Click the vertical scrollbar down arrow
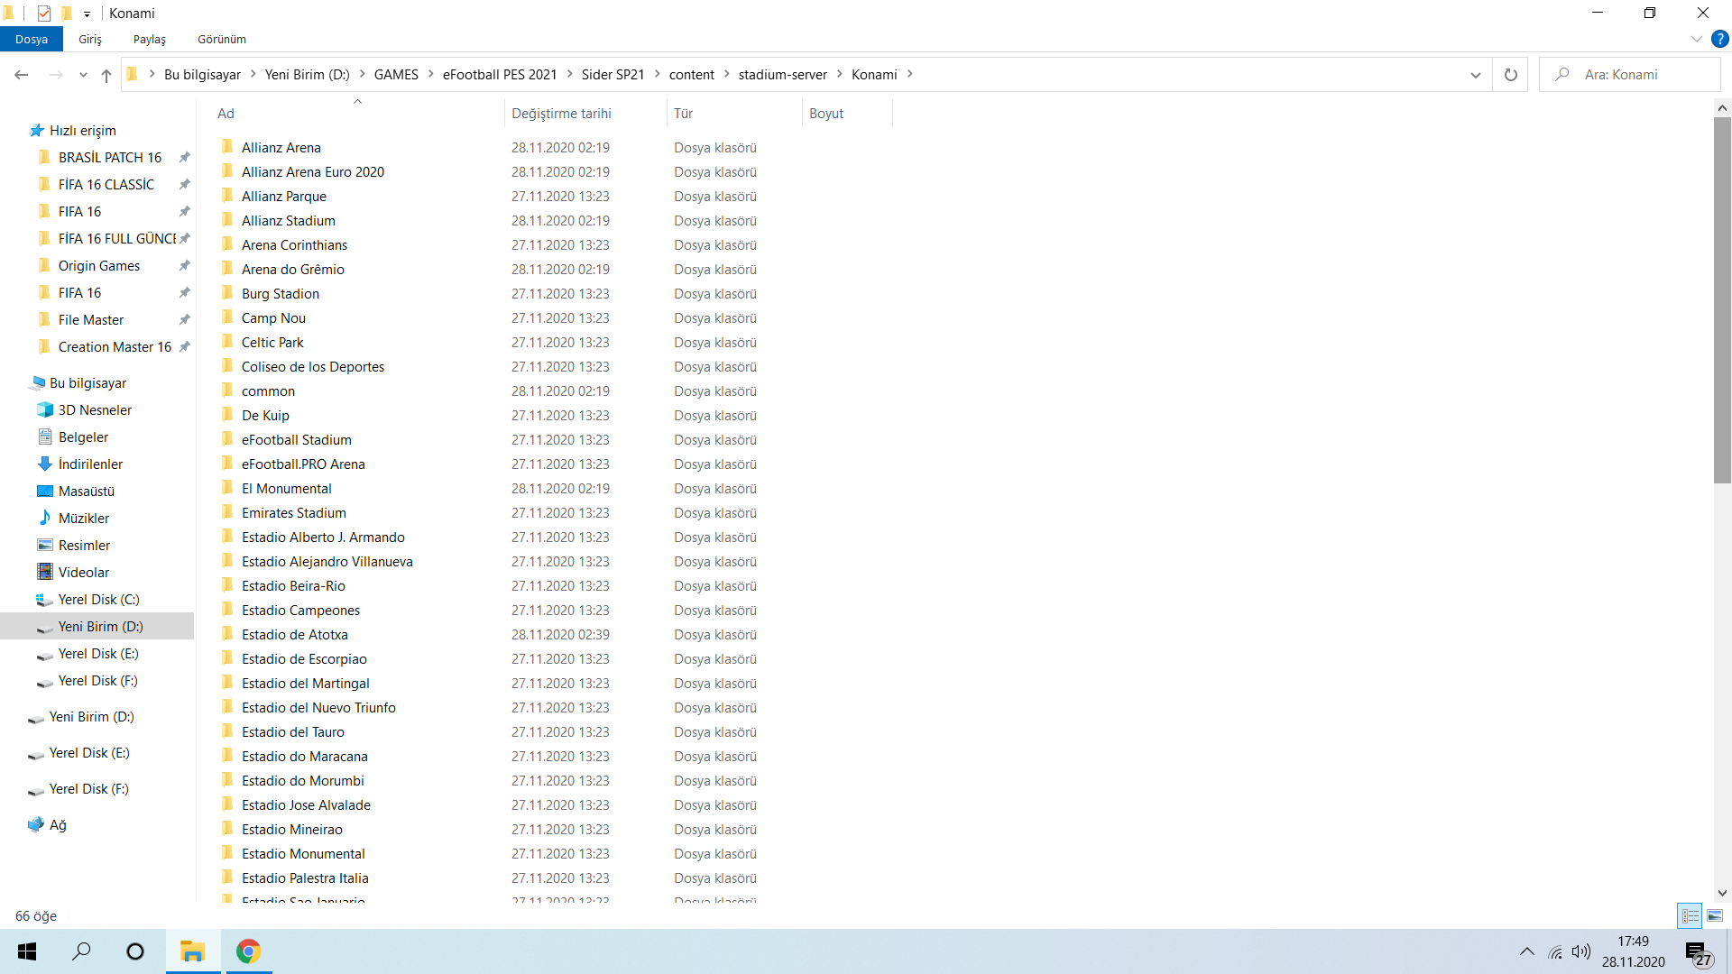Screen dimensions: 1732x974 [1722, 893]
